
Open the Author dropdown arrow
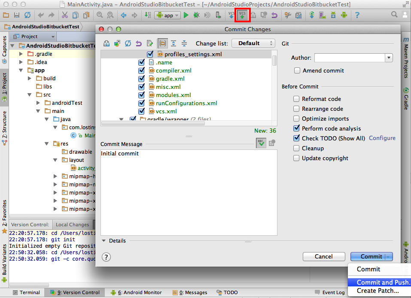pyautogui.click(x=389, y=58)
